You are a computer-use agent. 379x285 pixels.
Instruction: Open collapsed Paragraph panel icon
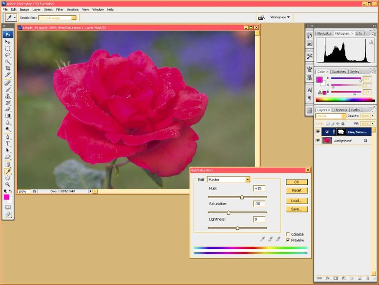point(309,98)
